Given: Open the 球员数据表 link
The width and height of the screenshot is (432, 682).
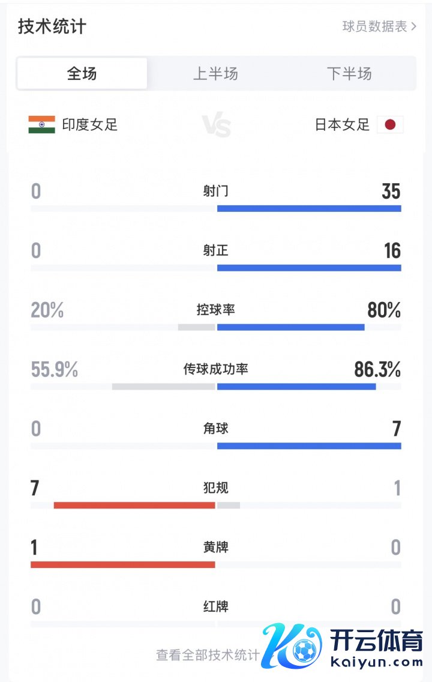Looking at the screenshot, I should pos(374,27).
